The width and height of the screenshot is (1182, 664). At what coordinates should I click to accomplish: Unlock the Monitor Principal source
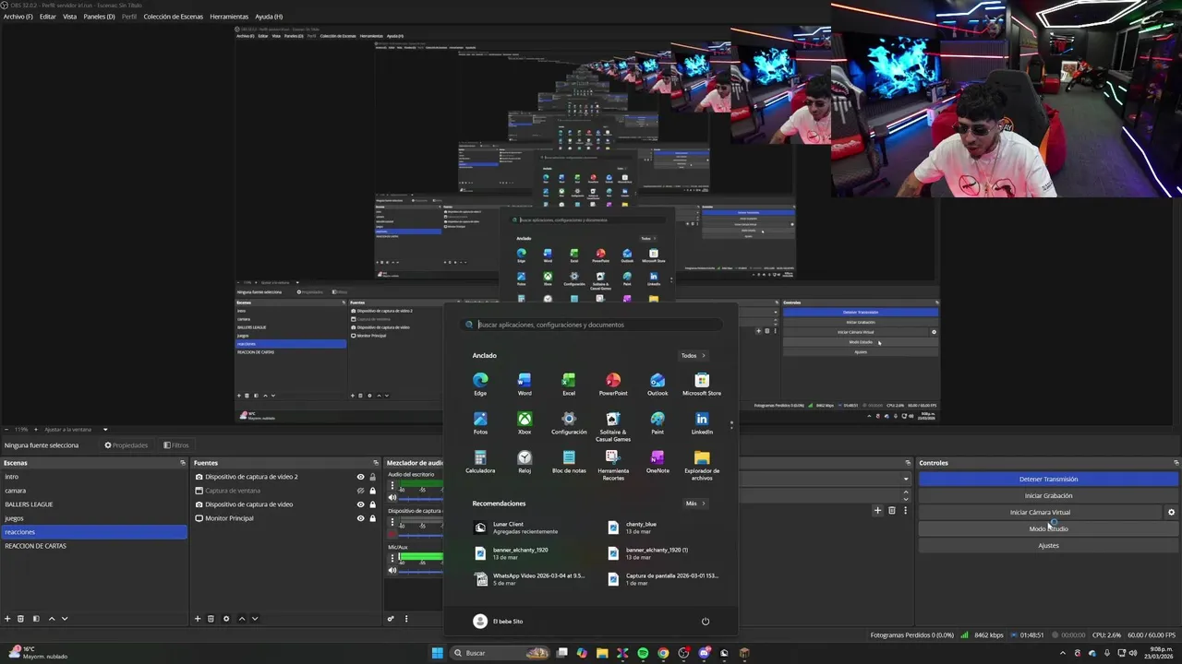(x=373, y=518)
